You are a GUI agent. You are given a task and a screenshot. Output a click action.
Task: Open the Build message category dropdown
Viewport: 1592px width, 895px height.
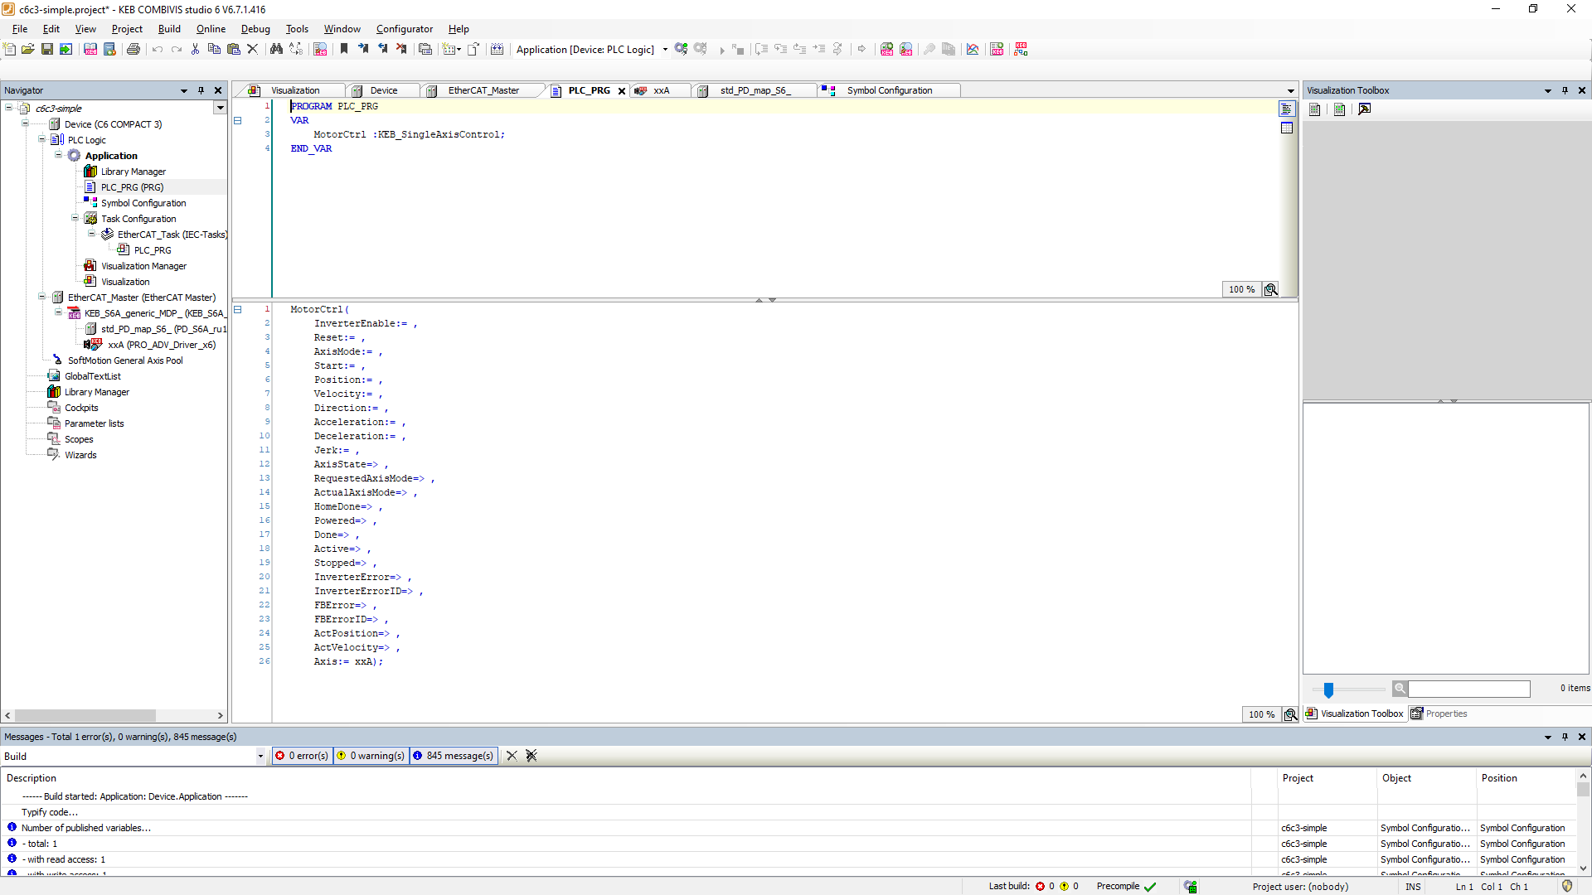tap(260, 756)
